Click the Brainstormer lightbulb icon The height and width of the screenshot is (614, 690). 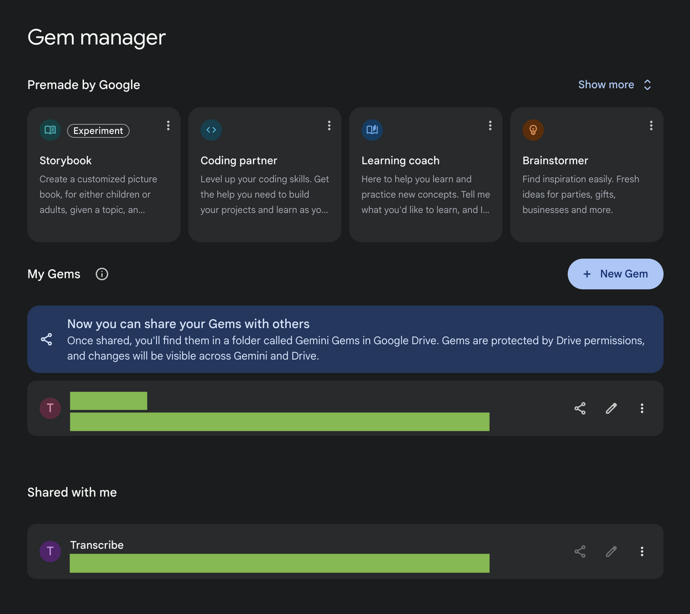coord(533,130)
